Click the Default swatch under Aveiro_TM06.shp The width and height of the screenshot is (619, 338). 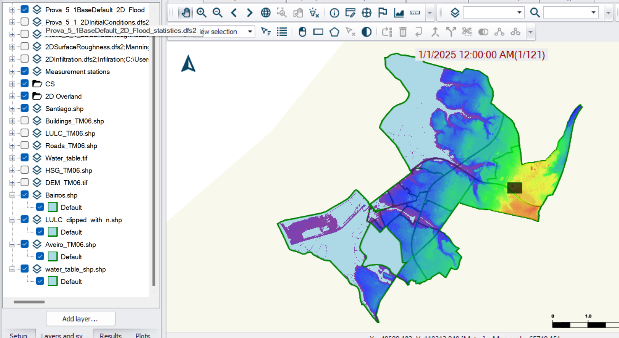point(52,256)
